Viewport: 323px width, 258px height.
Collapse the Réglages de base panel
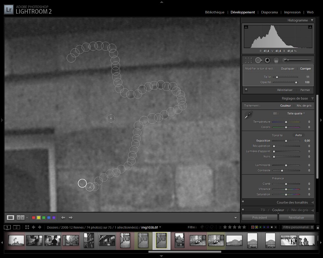(312, 98)
